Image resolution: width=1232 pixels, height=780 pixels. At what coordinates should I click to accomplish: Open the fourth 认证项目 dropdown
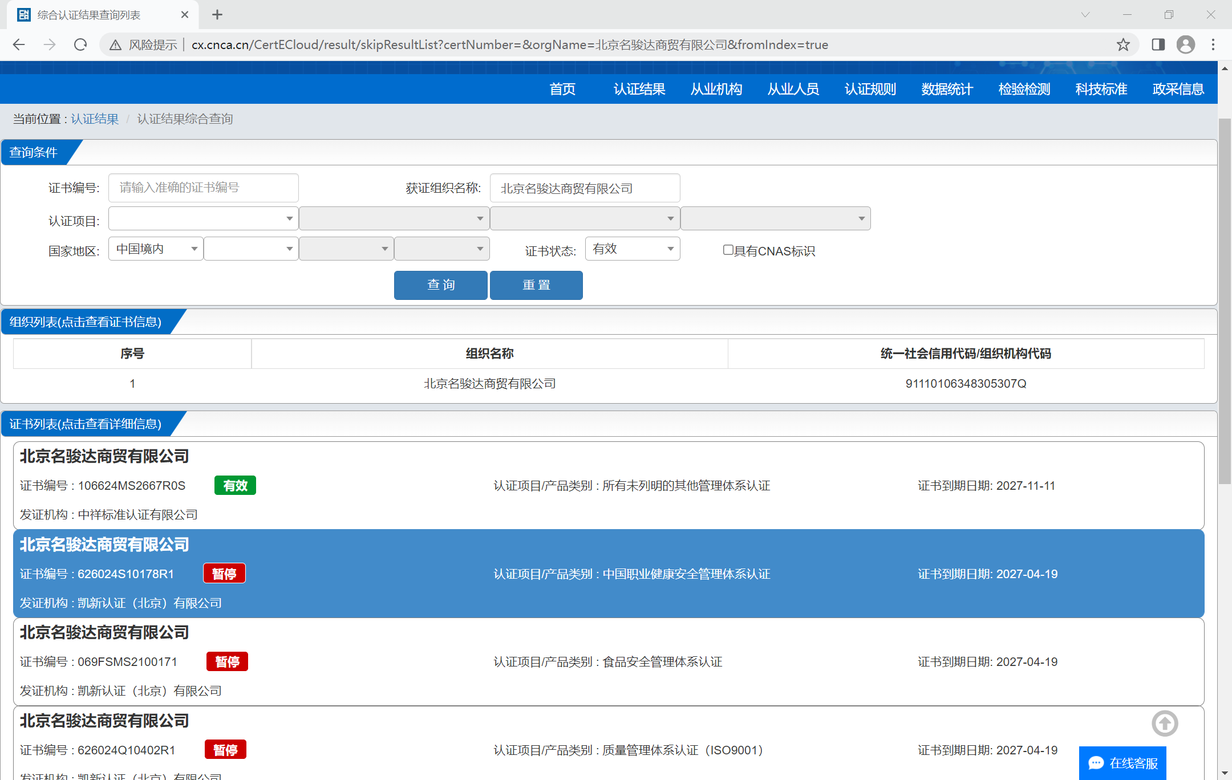point(775,218)
